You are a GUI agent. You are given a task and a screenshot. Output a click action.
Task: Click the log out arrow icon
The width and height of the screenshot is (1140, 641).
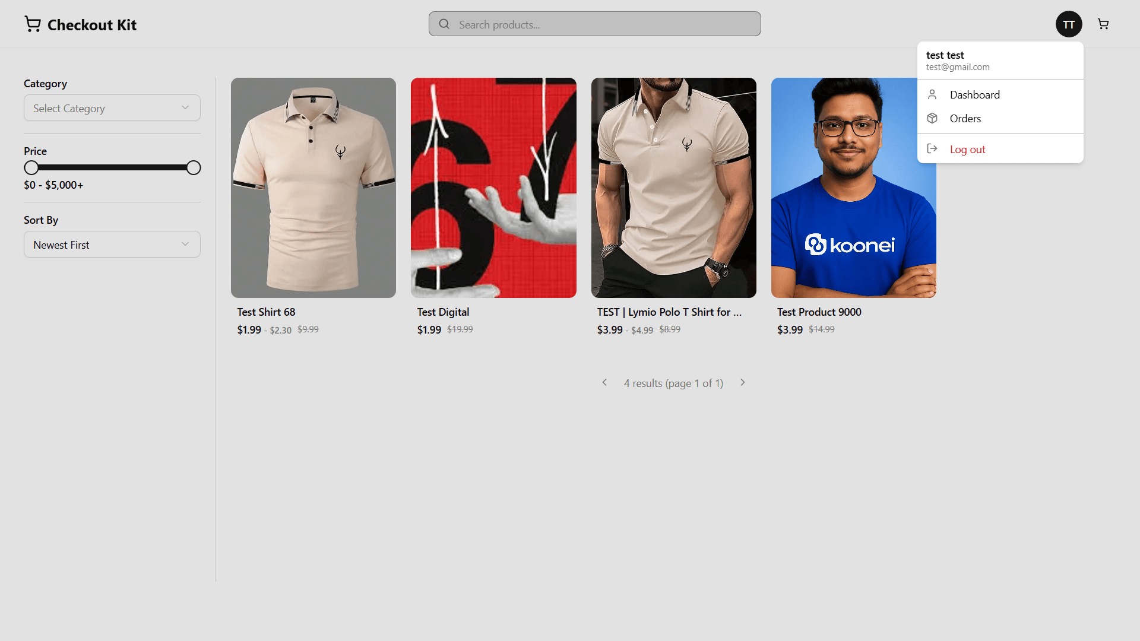(x=932, y=148)
